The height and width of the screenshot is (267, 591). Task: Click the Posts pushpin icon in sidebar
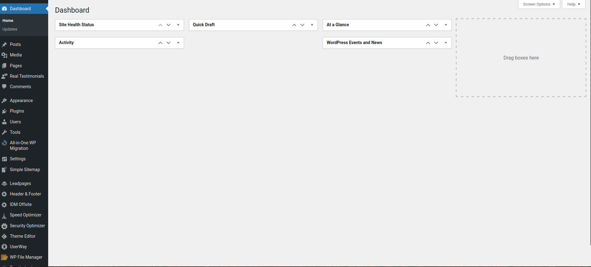pyautogui.click(x=4, y=44)
